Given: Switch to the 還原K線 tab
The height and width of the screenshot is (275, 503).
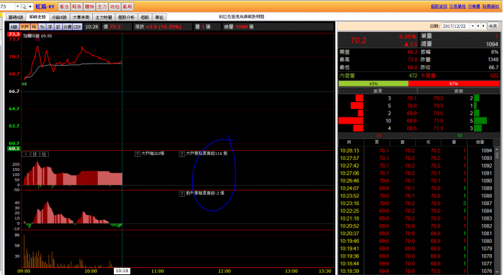Looking at the screenshot, I should 15,17.
